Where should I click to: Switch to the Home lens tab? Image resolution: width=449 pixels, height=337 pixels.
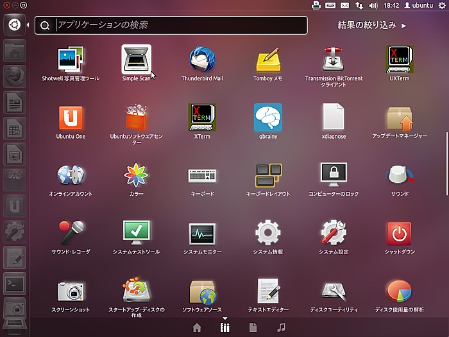point(197,327)
